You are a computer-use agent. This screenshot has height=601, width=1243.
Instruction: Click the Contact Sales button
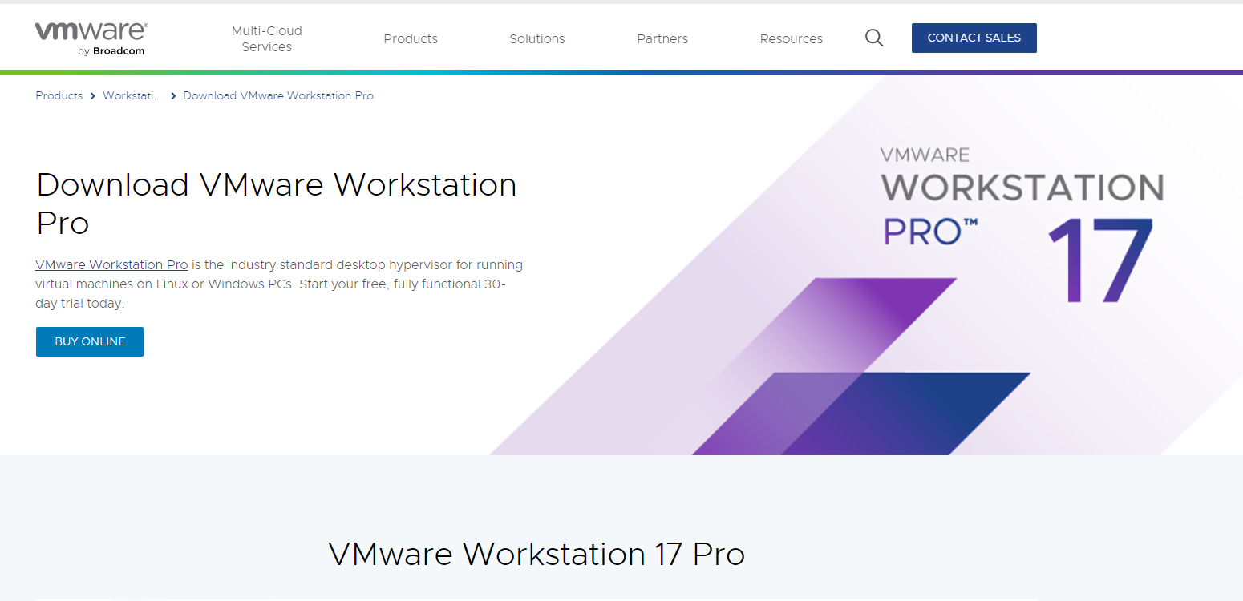coord(974,38)
